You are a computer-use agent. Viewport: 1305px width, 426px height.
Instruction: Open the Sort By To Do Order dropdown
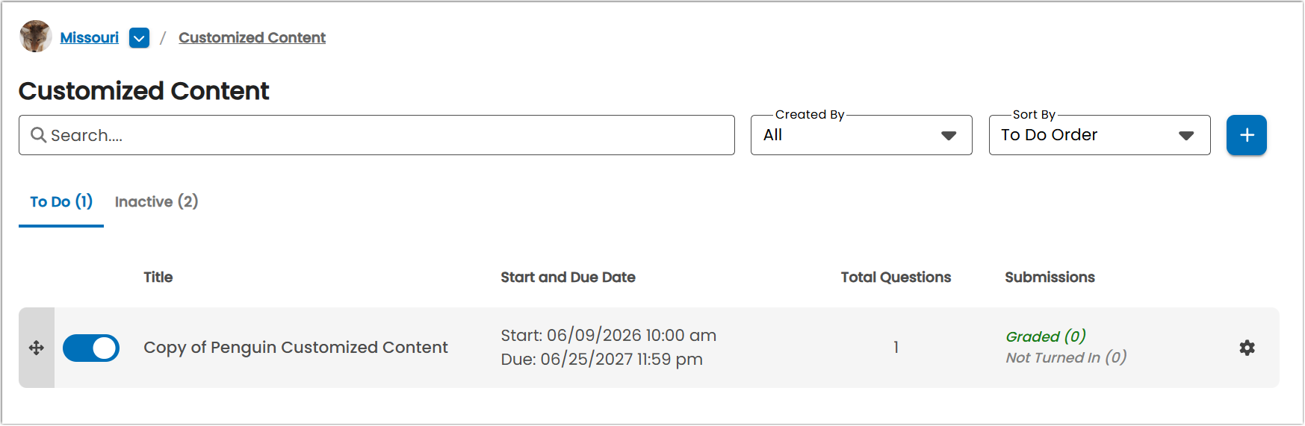click(1099, 135)
